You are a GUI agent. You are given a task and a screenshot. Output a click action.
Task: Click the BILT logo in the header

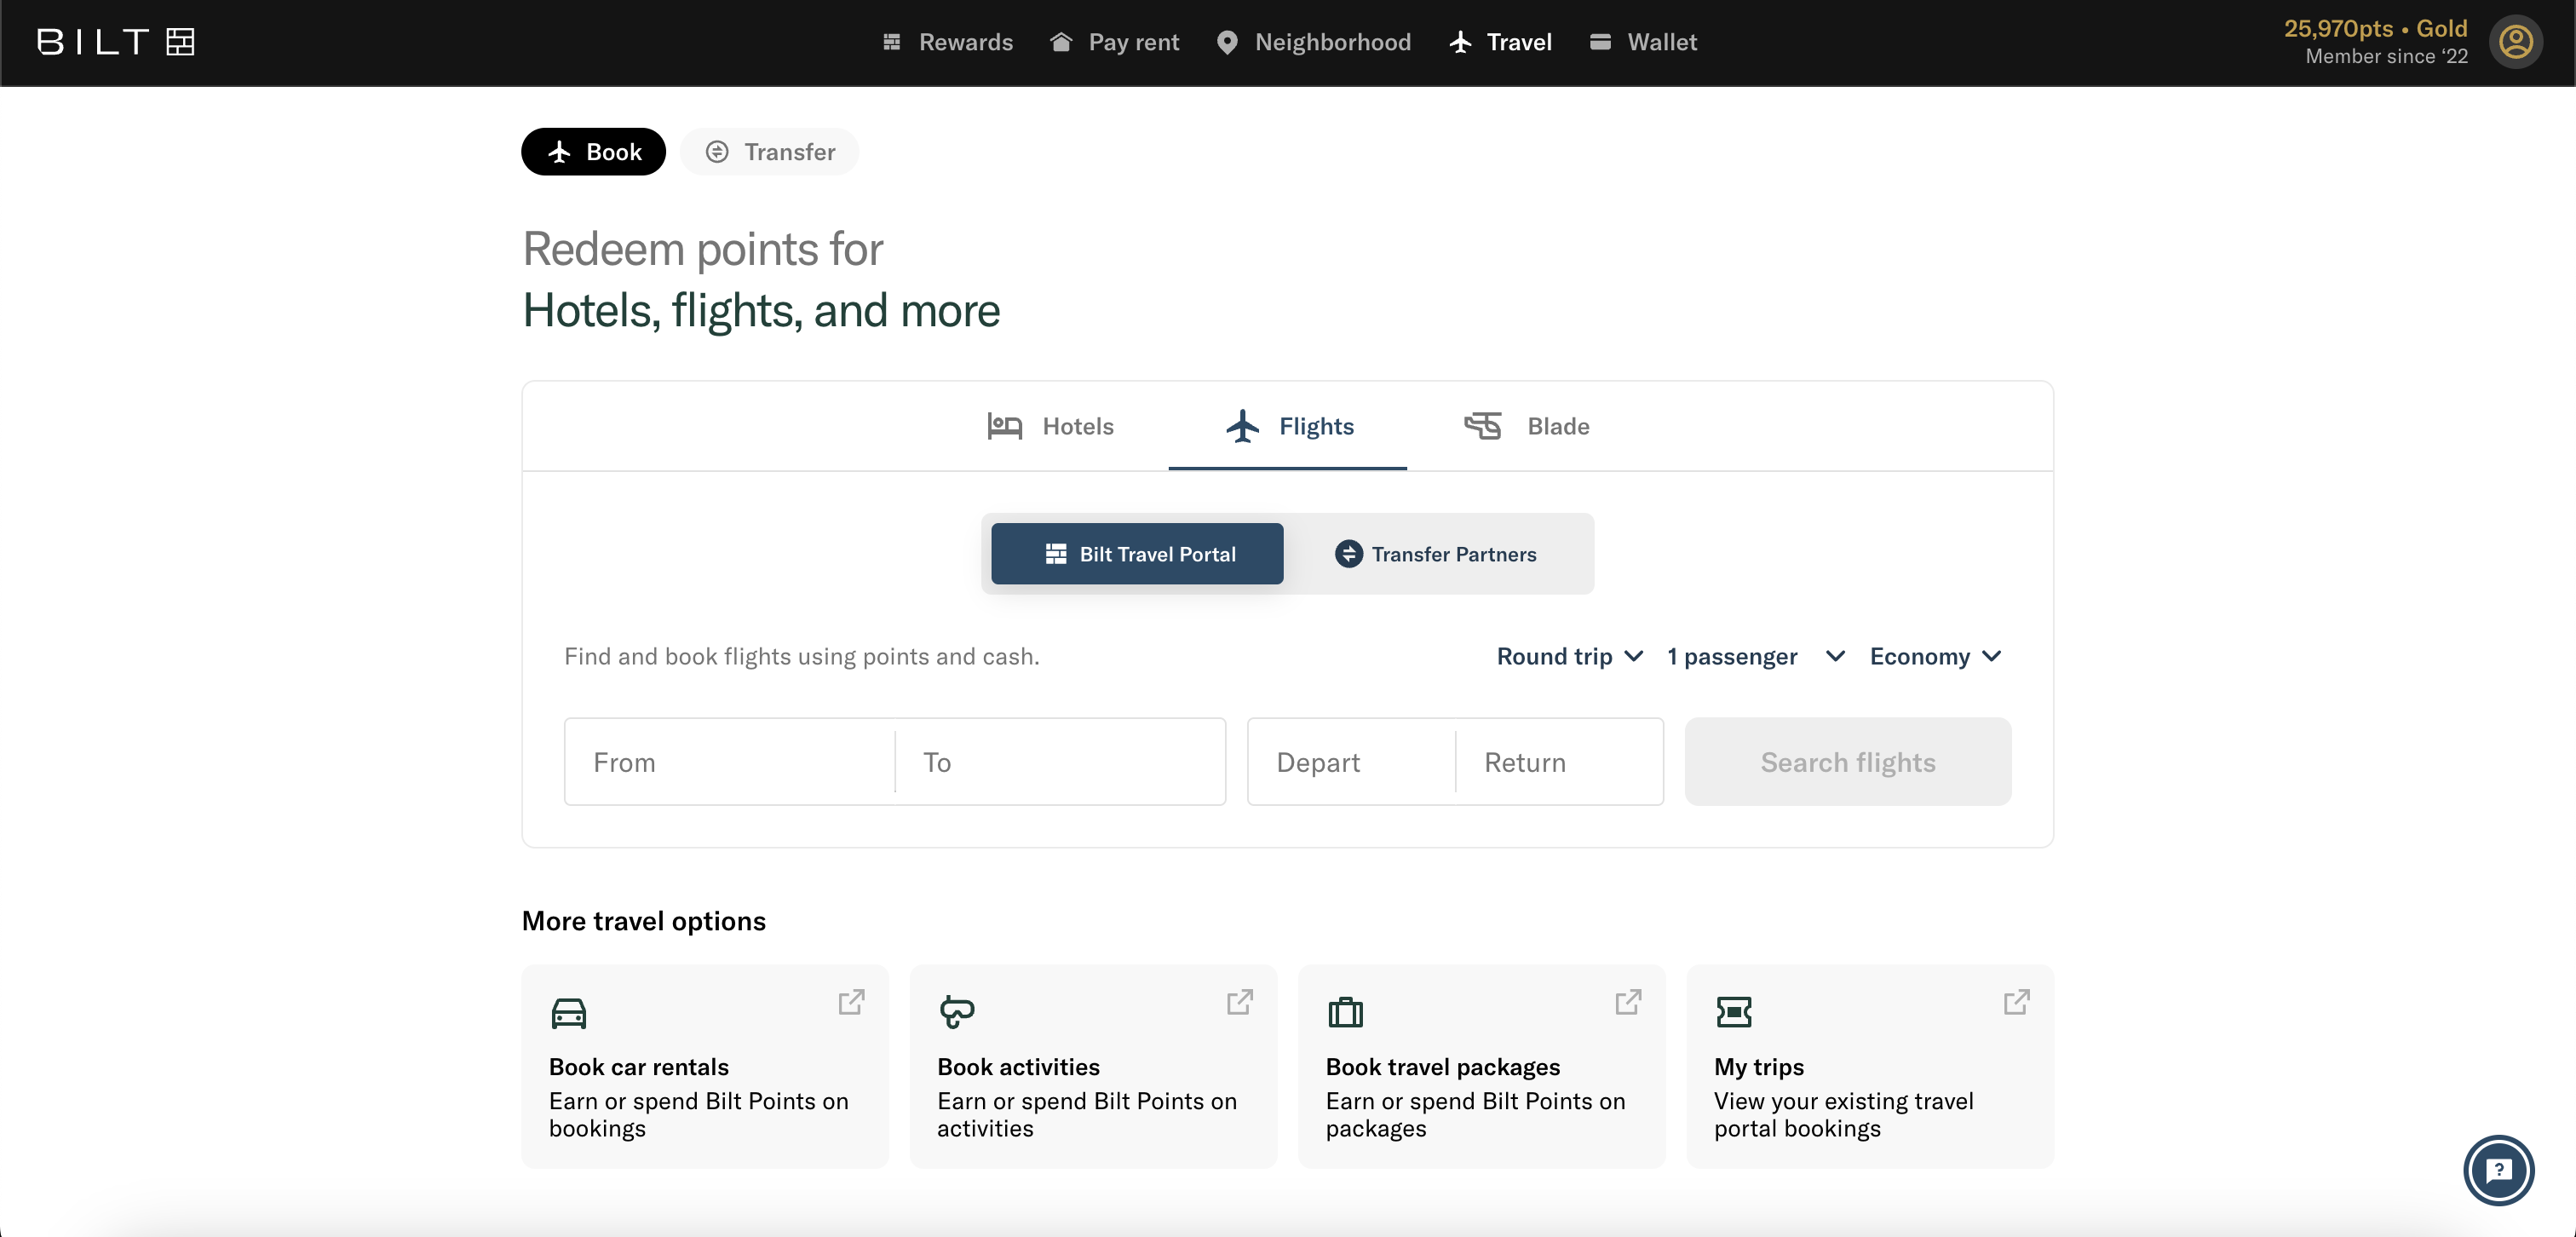(x=115, y=42)
